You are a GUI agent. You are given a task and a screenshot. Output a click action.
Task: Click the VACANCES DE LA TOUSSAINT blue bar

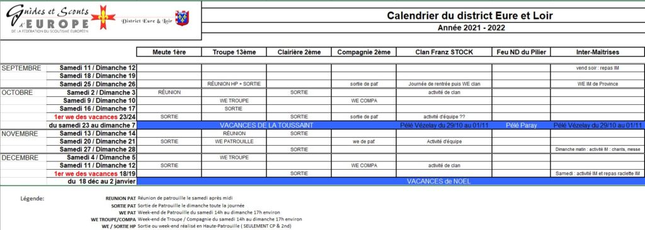coord(266,125)
